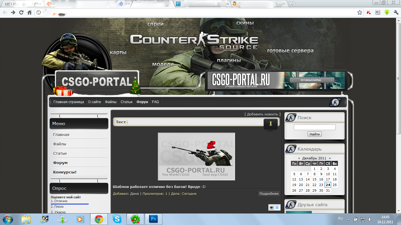The image size is (401, 225).
Task: Select calendar date 15
Action: click(x=314, y=179)
